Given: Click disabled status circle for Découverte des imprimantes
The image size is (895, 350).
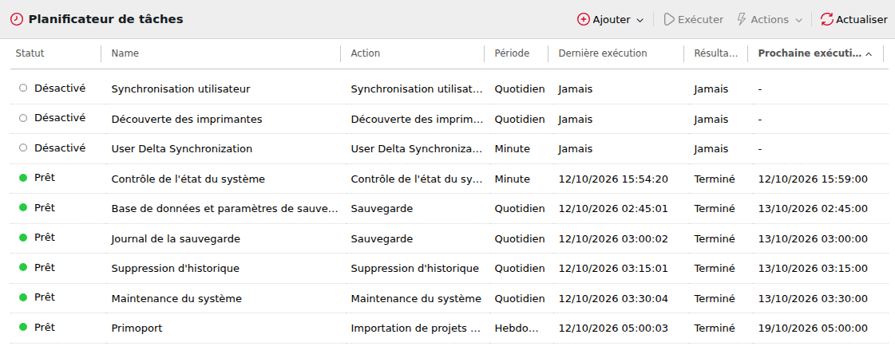Looking at the screenshot, I should 23,118.
